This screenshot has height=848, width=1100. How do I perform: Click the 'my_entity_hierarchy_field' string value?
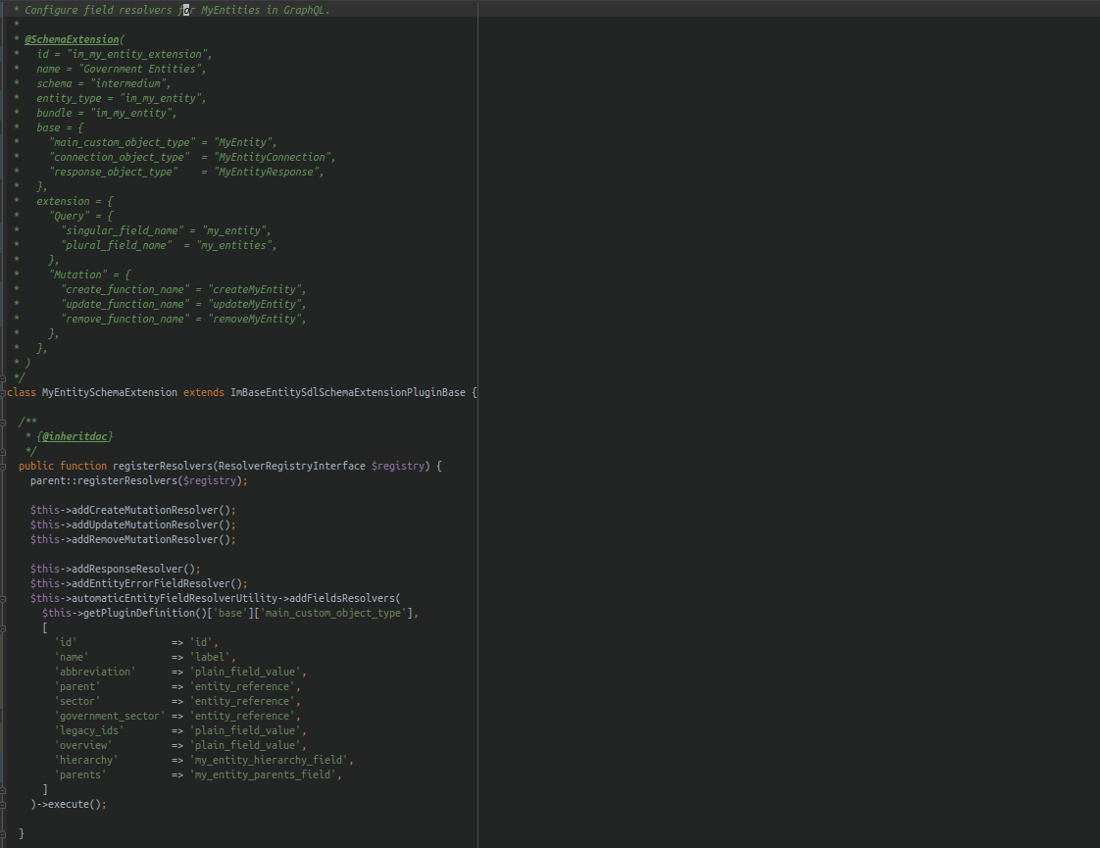(x=271, y=760)
